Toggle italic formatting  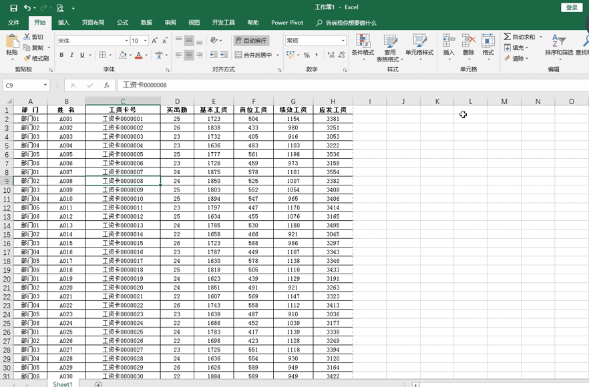[71, 55]
